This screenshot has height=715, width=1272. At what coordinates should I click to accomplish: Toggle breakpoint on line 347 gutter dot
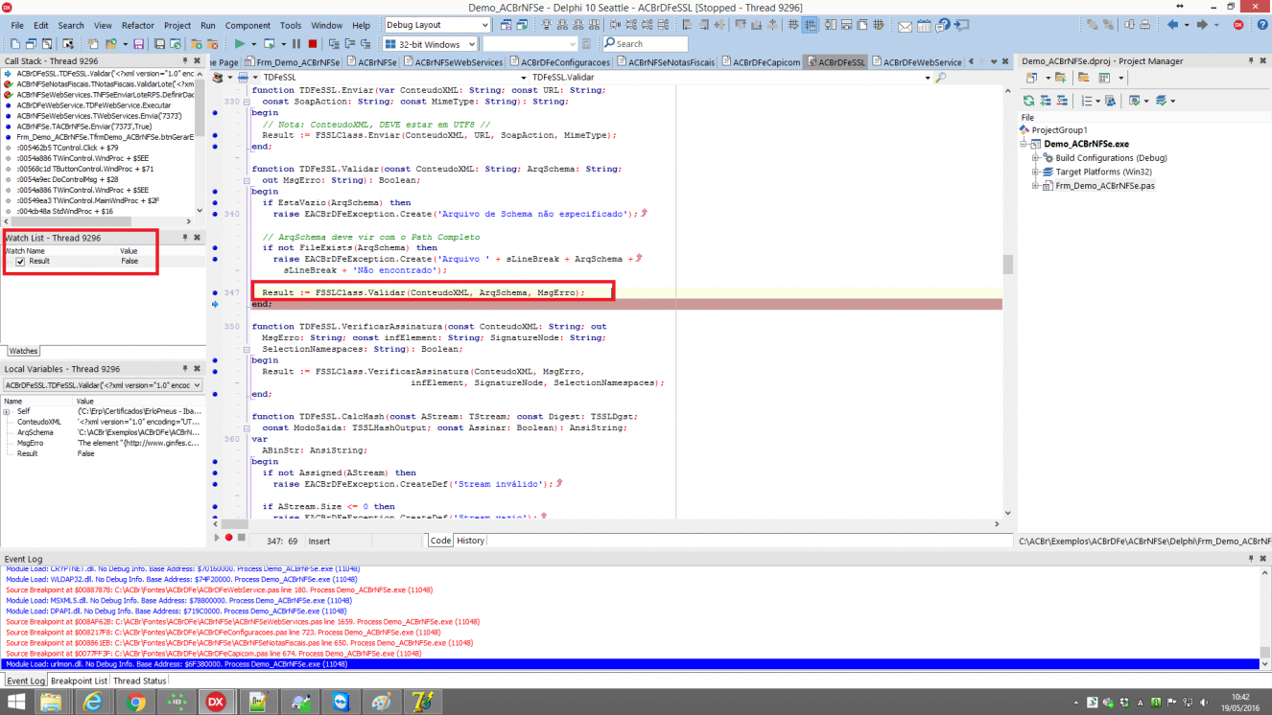click(x=215, y=291)
